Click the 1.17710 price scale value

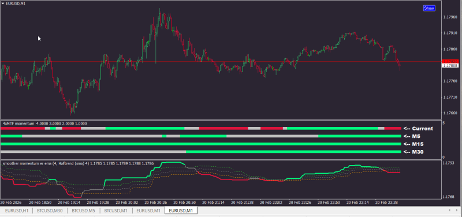tap(450, 97)
